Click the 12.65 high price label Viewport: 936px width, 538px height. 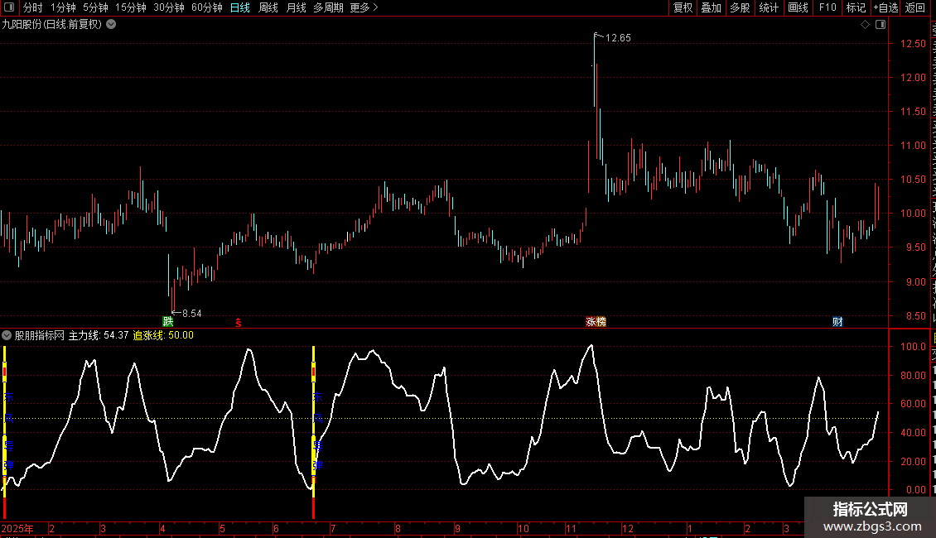pos(618,37)
